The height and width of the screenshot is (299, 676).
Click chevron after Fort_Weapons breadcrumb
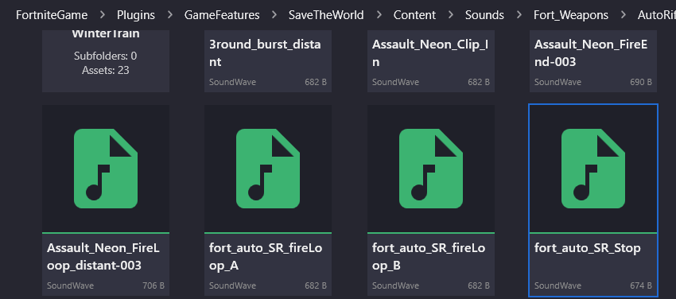pos(624,15)
